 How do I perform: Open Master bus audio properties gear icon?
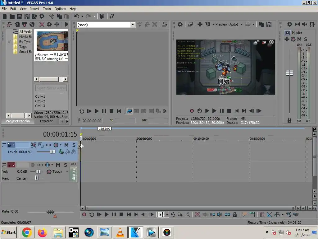[x=290, y=24]
